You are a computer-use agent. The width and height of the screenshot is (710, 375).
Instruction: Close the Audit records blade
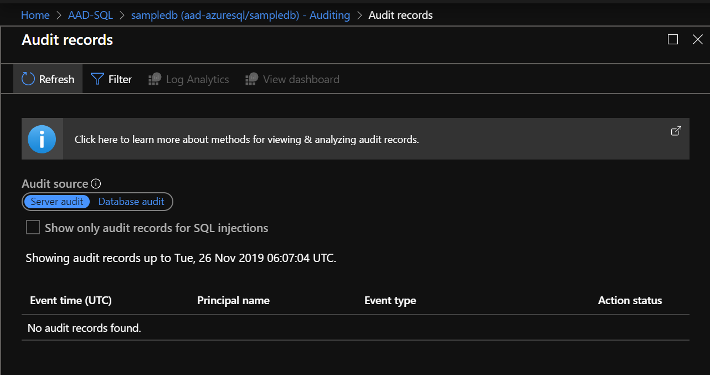pyautogui.click(x=698, y=39)
